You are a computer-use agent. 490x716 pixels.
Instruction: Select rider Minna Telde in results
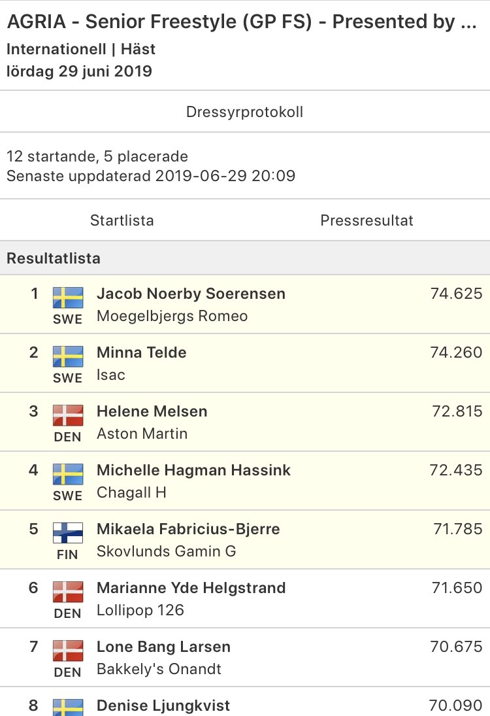point(141,352)
